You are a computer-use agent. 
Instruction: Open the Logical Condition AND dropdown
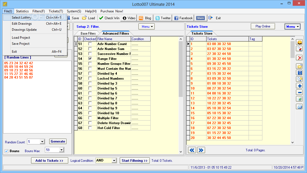114,160
